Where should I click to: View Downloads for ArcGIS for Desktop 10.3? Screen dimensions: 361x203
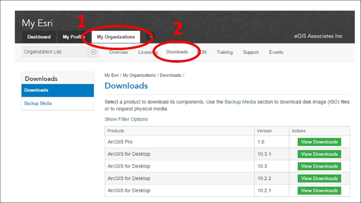pos(319,166)
